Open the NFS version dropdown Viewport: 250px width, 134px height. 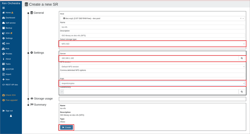[152, 66]
